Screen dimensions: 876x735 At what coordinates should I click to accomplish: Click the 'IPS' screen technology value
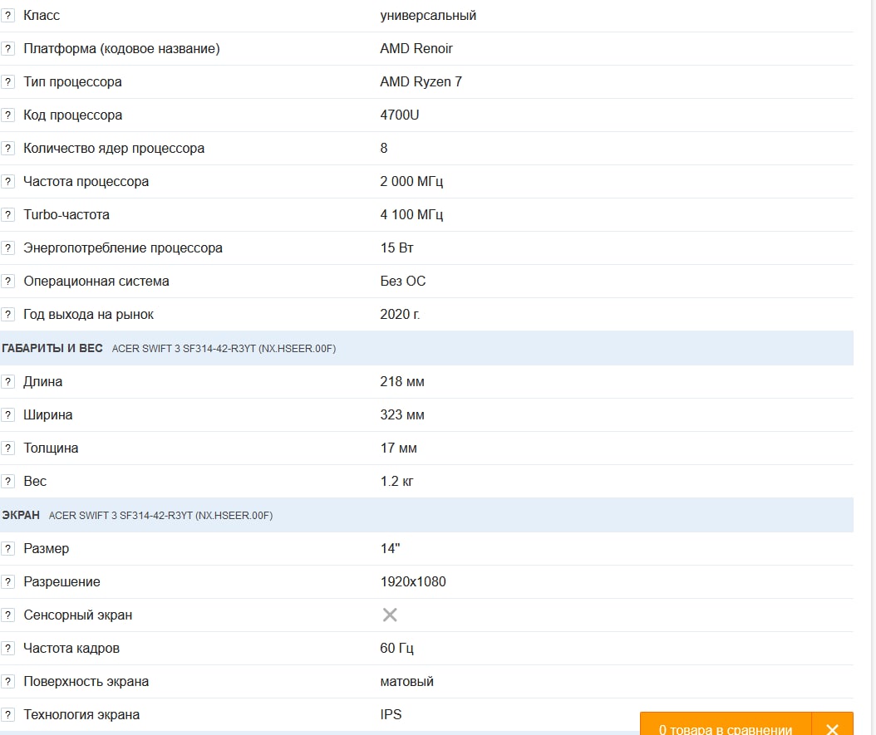tap(391, 714)
